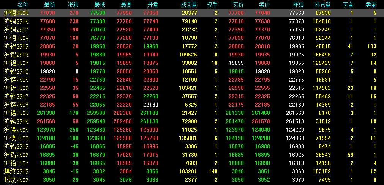Select the 沪铜2506 contract name
Screen dimensions: 384x185
tap(16, 22)
